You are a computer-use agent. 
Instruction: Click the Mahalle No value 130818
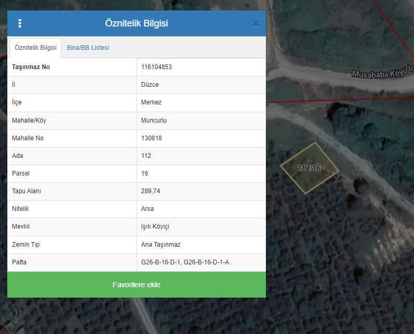tap(151, 138)
